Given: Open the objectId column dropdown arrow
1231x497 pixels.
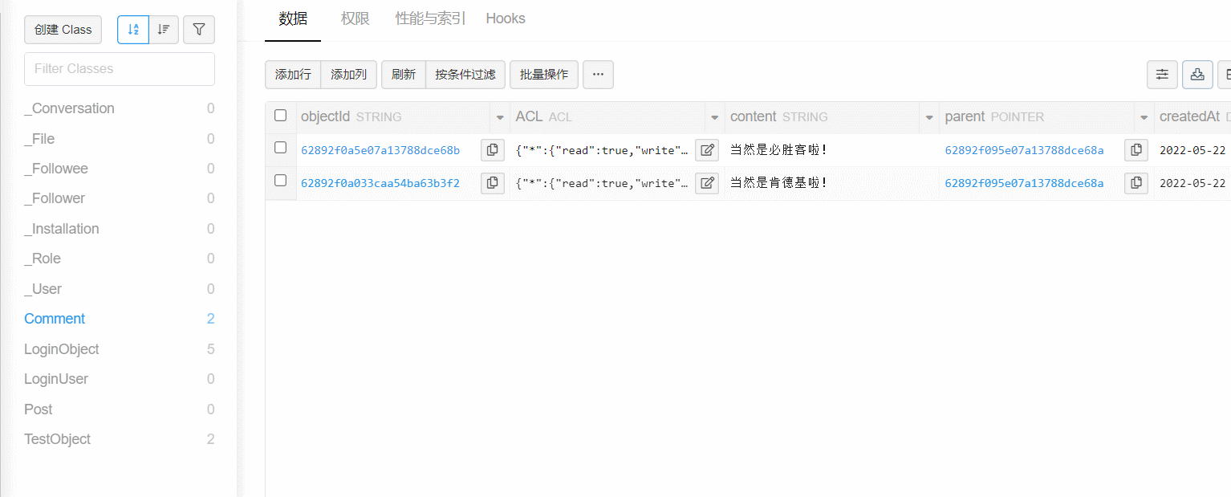Looking at the screenshot, I should (499, 117).
